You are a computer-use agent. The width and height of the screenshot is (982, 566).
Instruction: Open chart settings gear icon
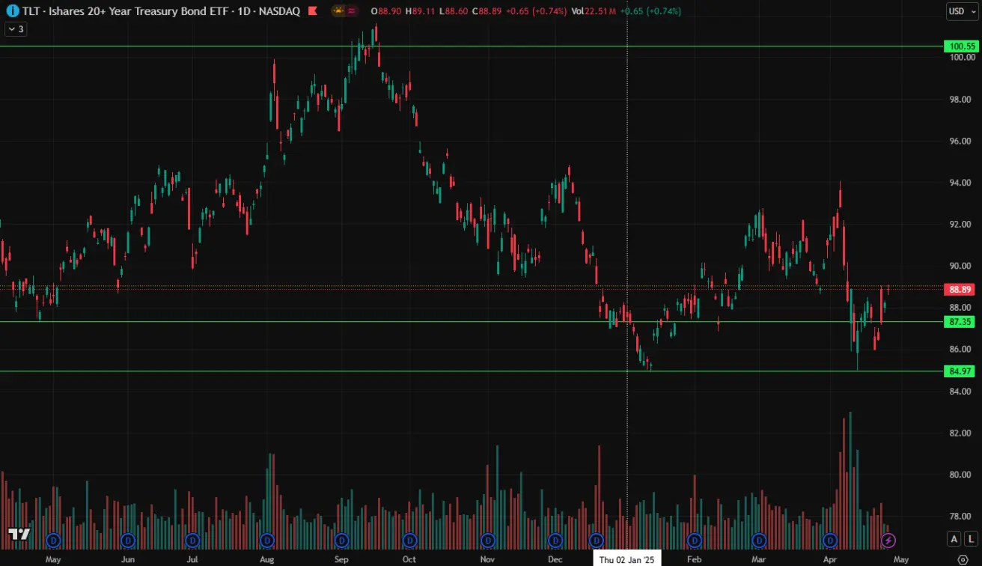pos(963,559)
